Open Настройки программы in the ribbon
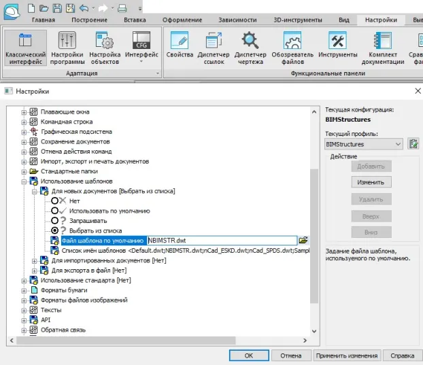This screenshot has height=365, width=423. coord(67,48)
